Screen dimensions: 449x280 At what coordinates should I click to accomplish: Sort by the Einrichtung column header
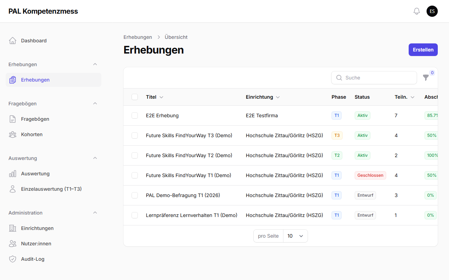click(x=263, y=97)
